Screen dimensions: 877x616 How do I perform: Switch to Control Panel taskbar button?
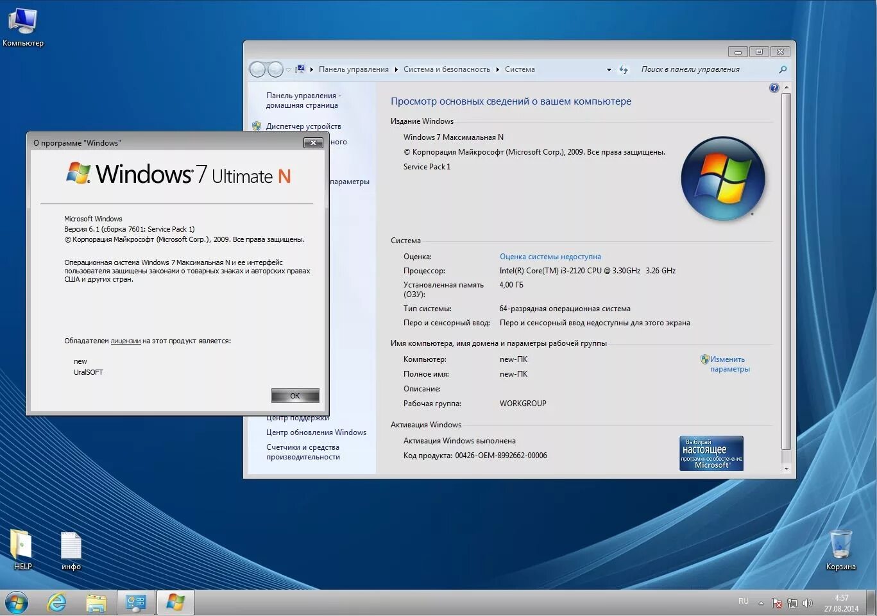pyautogui.click(x=136, y=603)
